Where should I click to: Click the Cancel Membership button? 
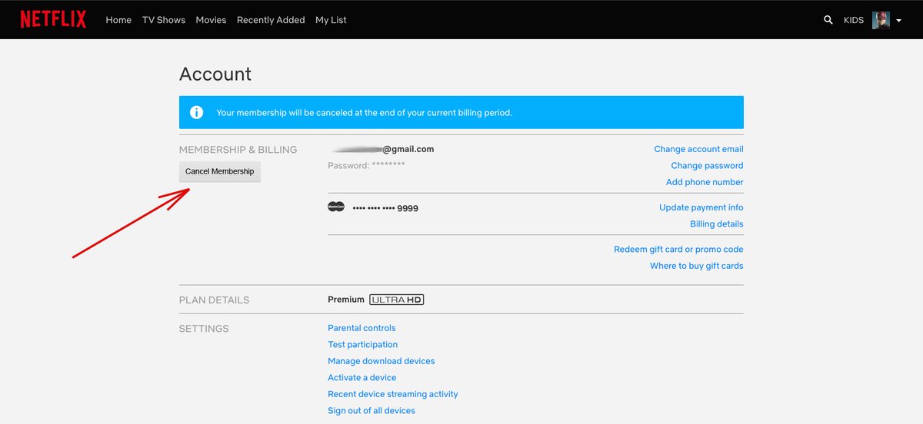click(x=220, y=171)
